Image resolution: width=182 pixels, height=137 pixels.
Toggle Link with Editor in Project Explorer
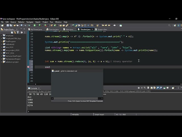coord(15,33)
